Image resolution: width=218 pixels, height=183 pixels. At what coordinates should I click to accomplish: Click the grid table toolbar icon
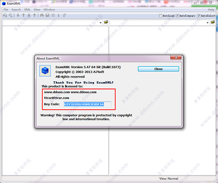(x=53, y=15)
